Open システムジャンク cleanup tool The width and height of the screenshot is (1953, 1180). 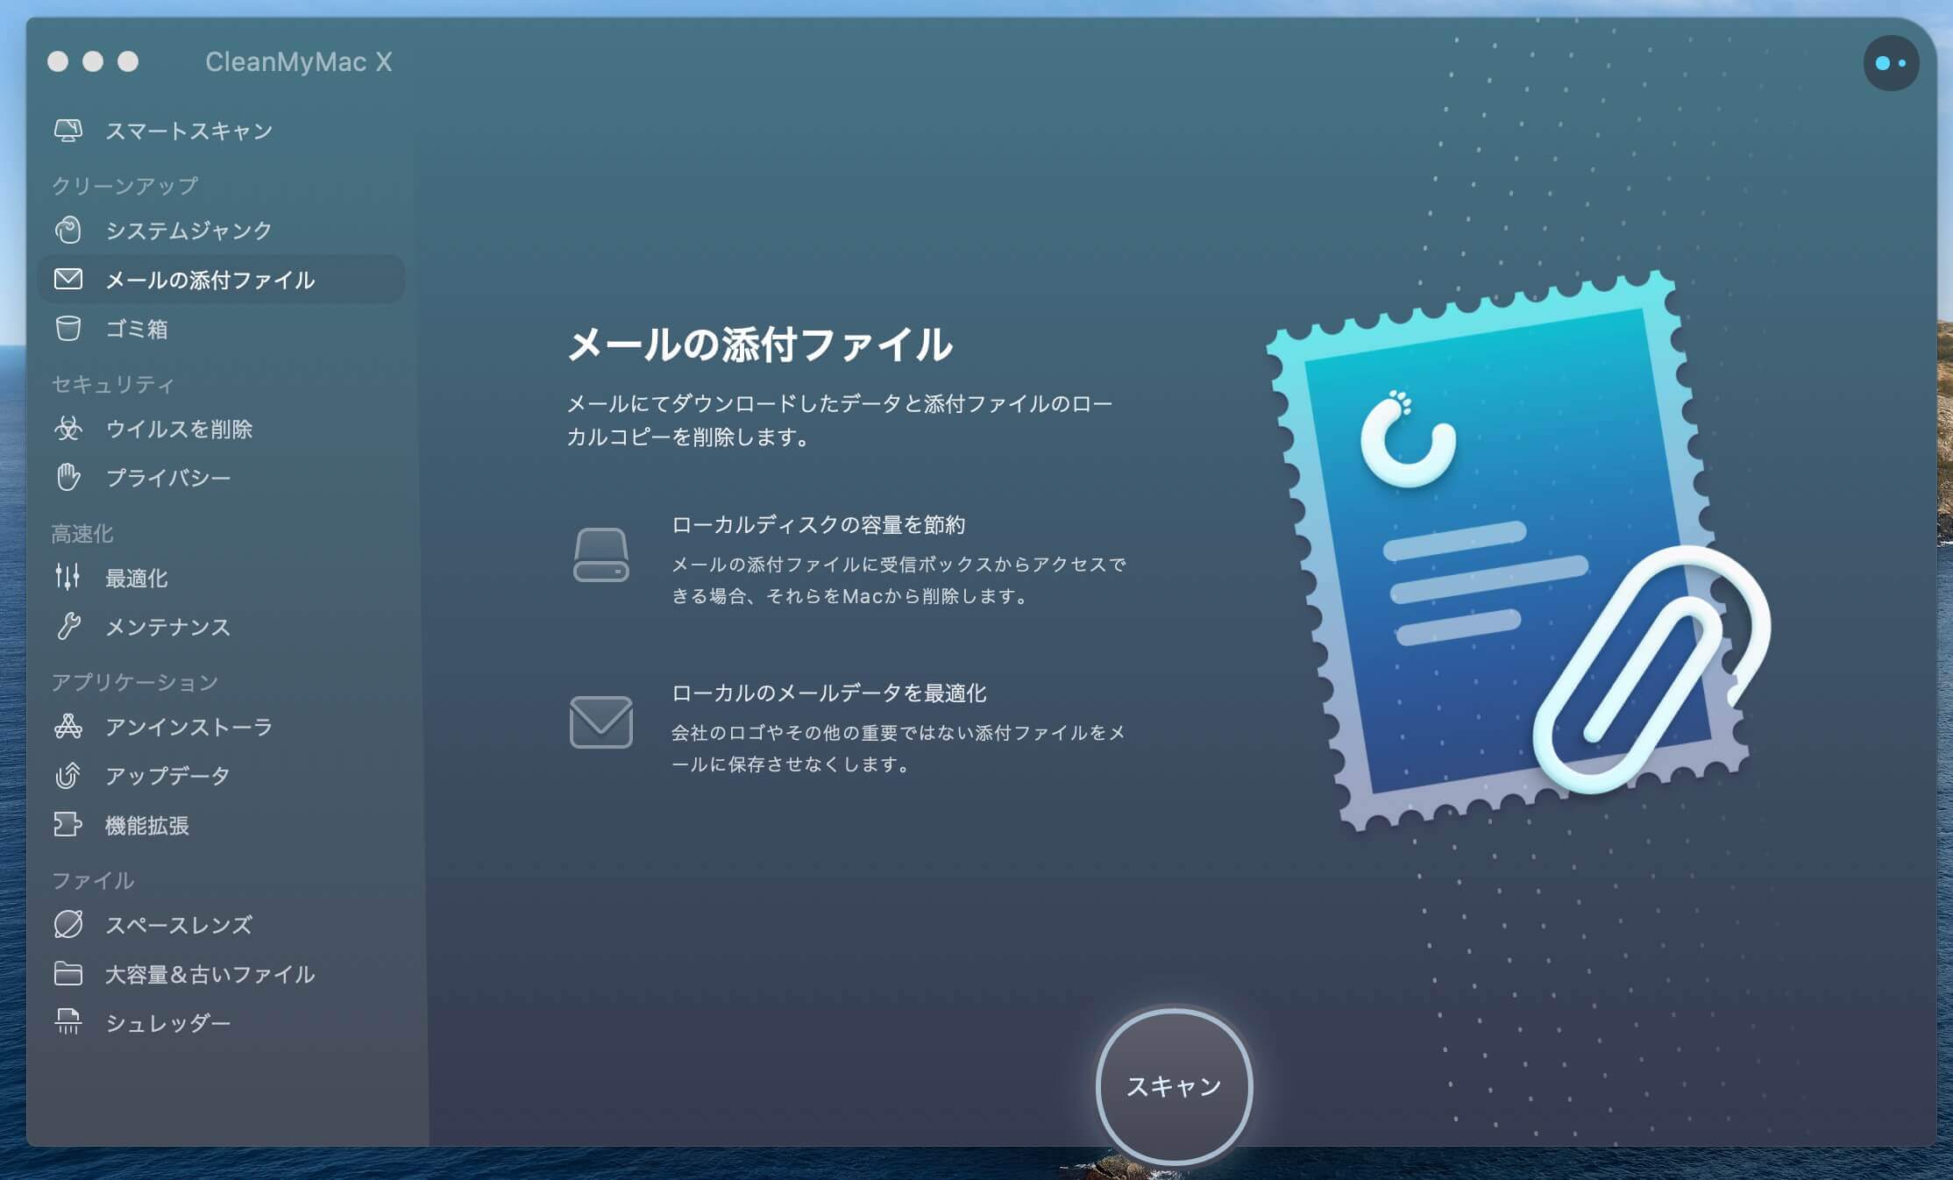click(70, 231)
